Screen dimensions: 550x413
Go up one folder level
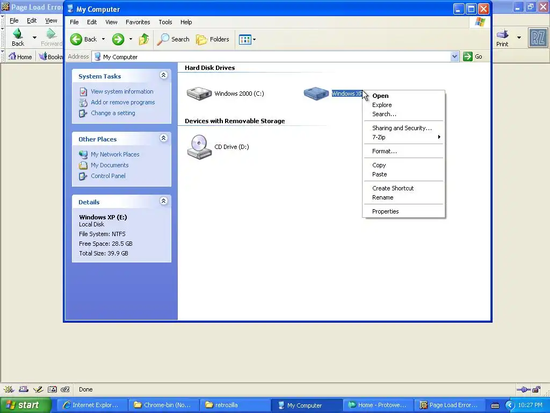click(144, 39)
